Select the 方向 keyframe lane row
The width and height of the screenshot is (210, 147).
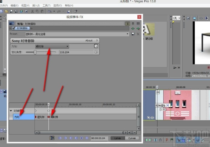(x=24, y=117)
